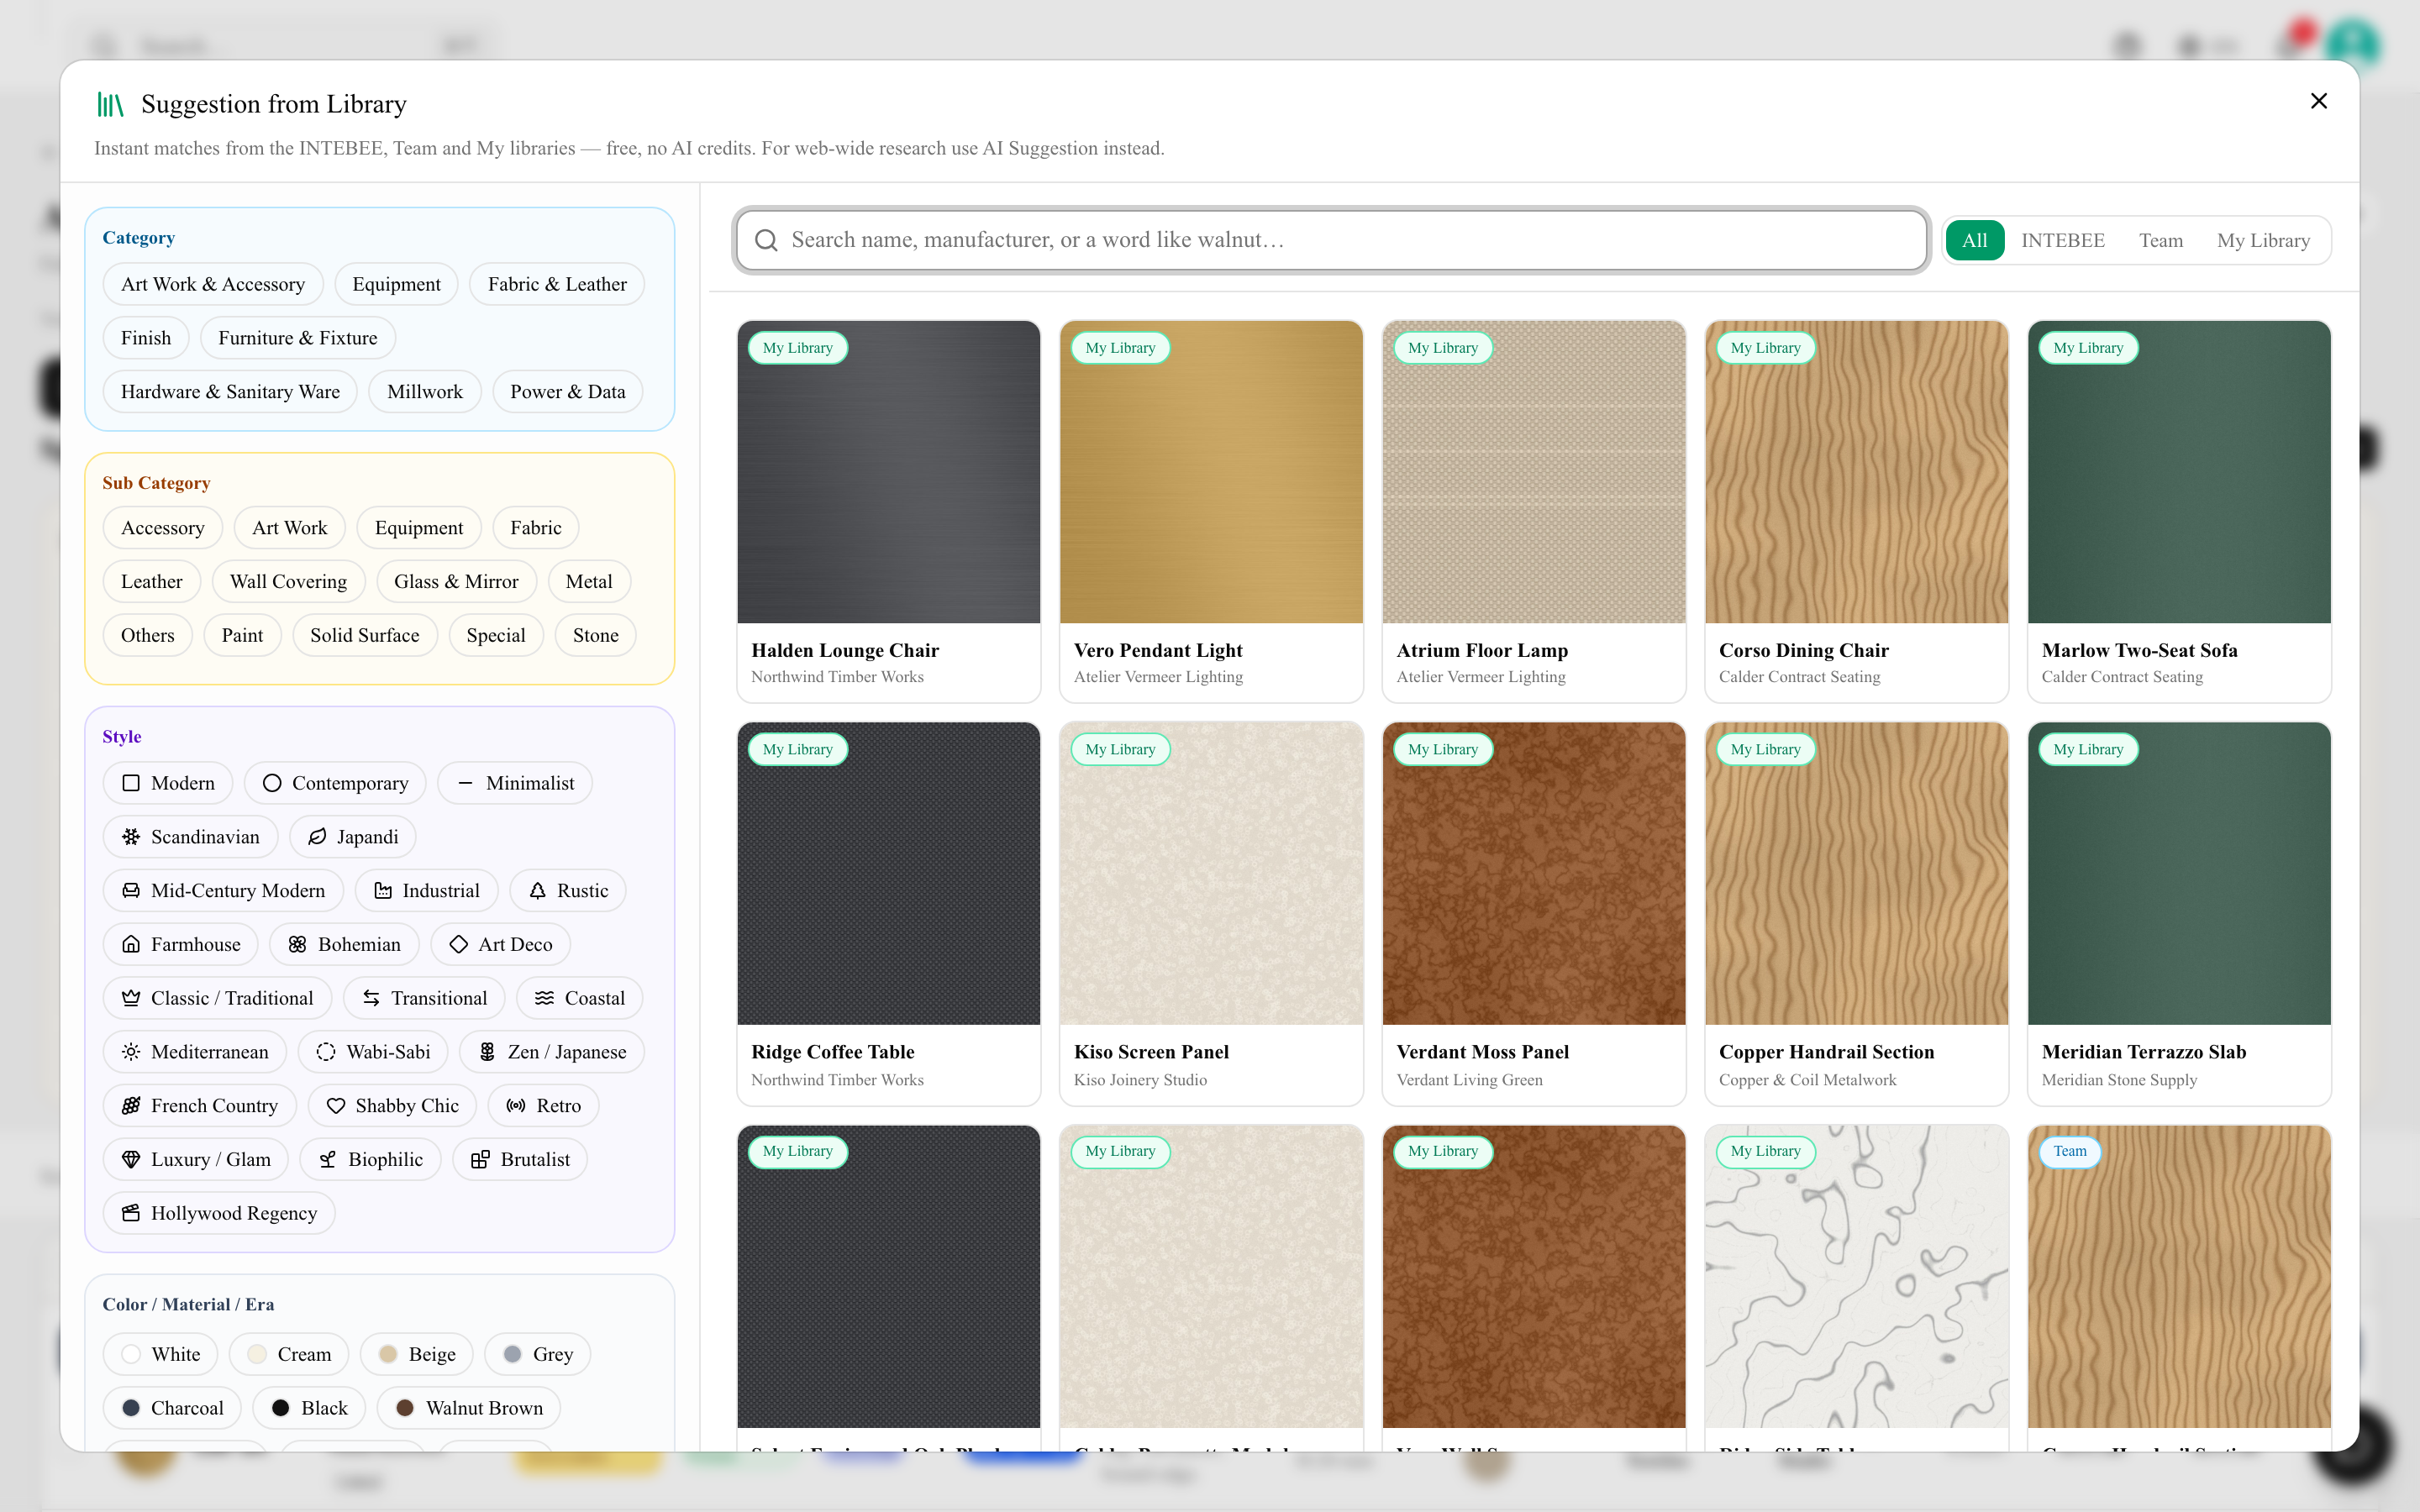2420x1512 pixels.
Task: Click the Mid-Century Modern style sofa icon
Action: [131, 891]
